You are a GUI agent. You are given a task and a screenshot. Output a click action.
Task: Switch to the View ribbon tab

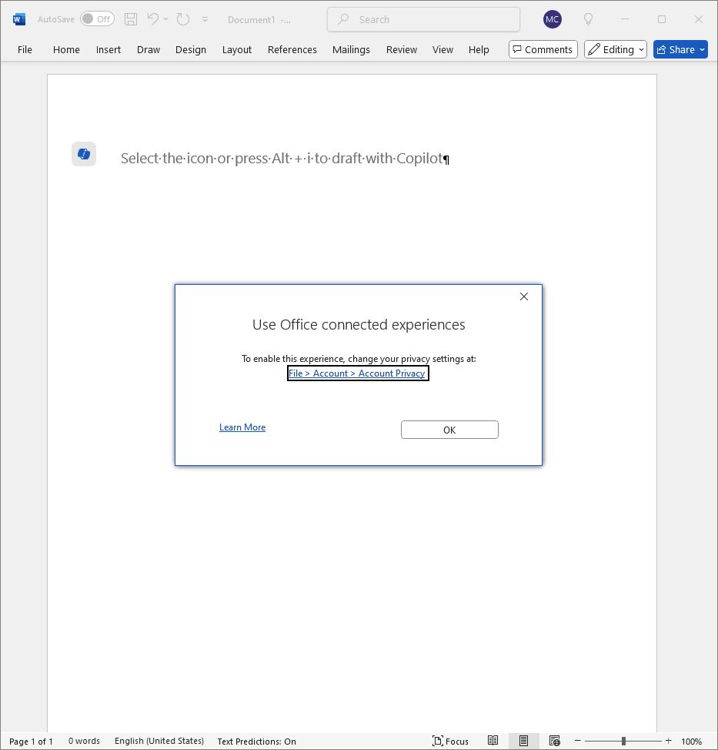442,50
